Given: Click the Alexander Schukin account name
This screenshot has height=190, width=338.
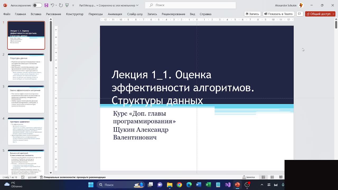Looking at the screenshot, I should point(286,5).
